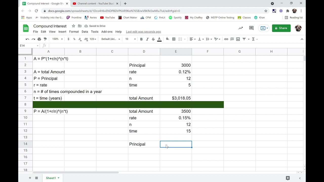Open the font family dropdown

tap(111, 39)
